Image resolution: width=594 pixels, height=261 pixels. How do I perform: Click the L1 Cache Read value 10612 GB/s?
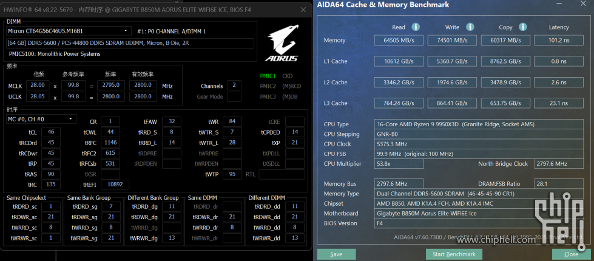[399, 61]
